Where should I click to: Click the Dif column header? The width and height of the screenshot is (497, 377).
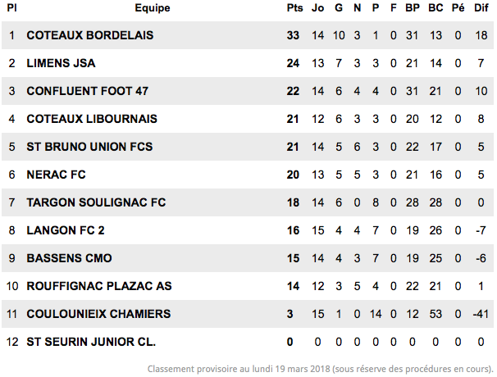pyautogui.click(x=481, y=8)
